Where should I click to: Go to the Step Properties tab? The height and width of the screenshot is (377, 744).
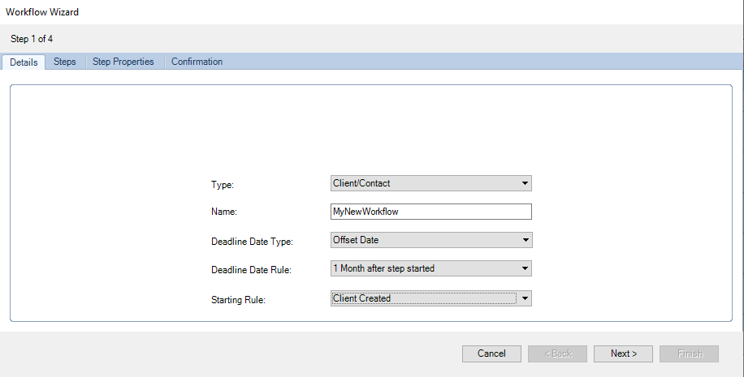[x=123, y=62]
